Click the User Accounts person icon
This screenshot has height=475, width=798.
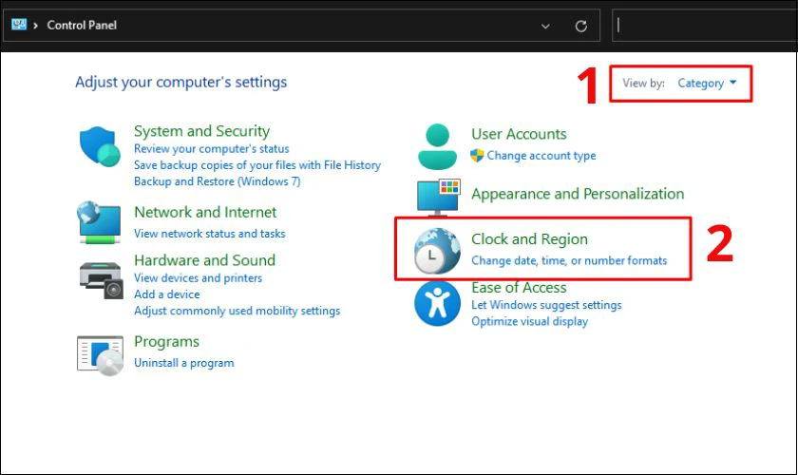437,146
